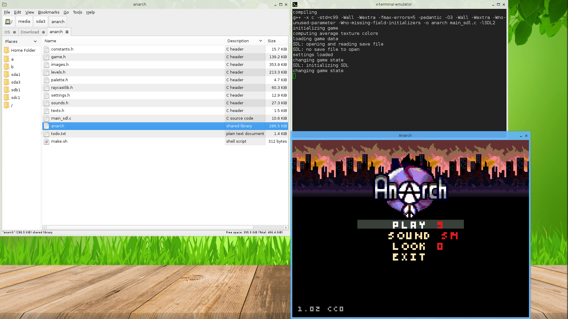568x319 pixels.
Task: Click the terminal emulator title bar icon
Action: (295, 4)
